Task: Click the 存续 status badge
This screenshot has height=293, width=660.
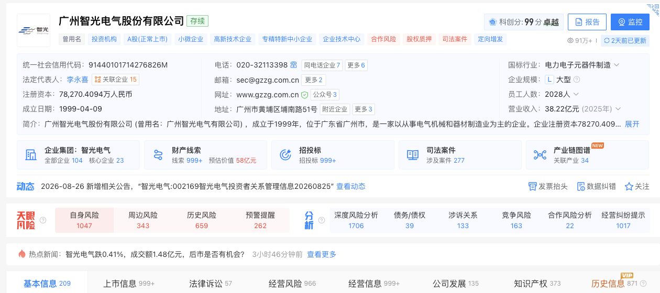Action: pos(197,21)
